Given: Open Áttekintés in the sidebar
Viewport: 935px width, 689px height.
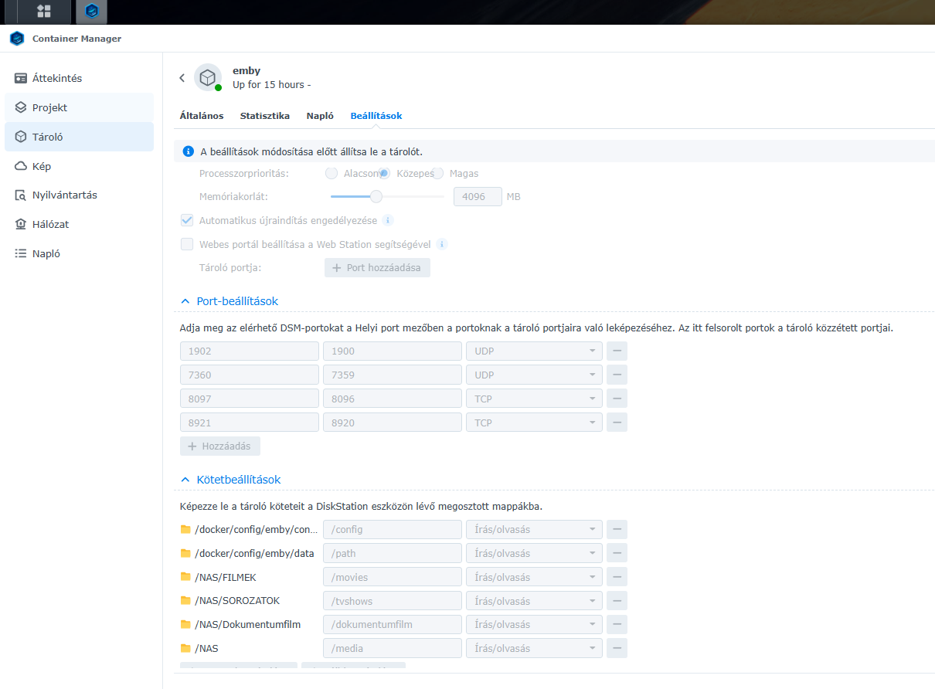Looking at the screenshot, I should click(x=80, y=78).
